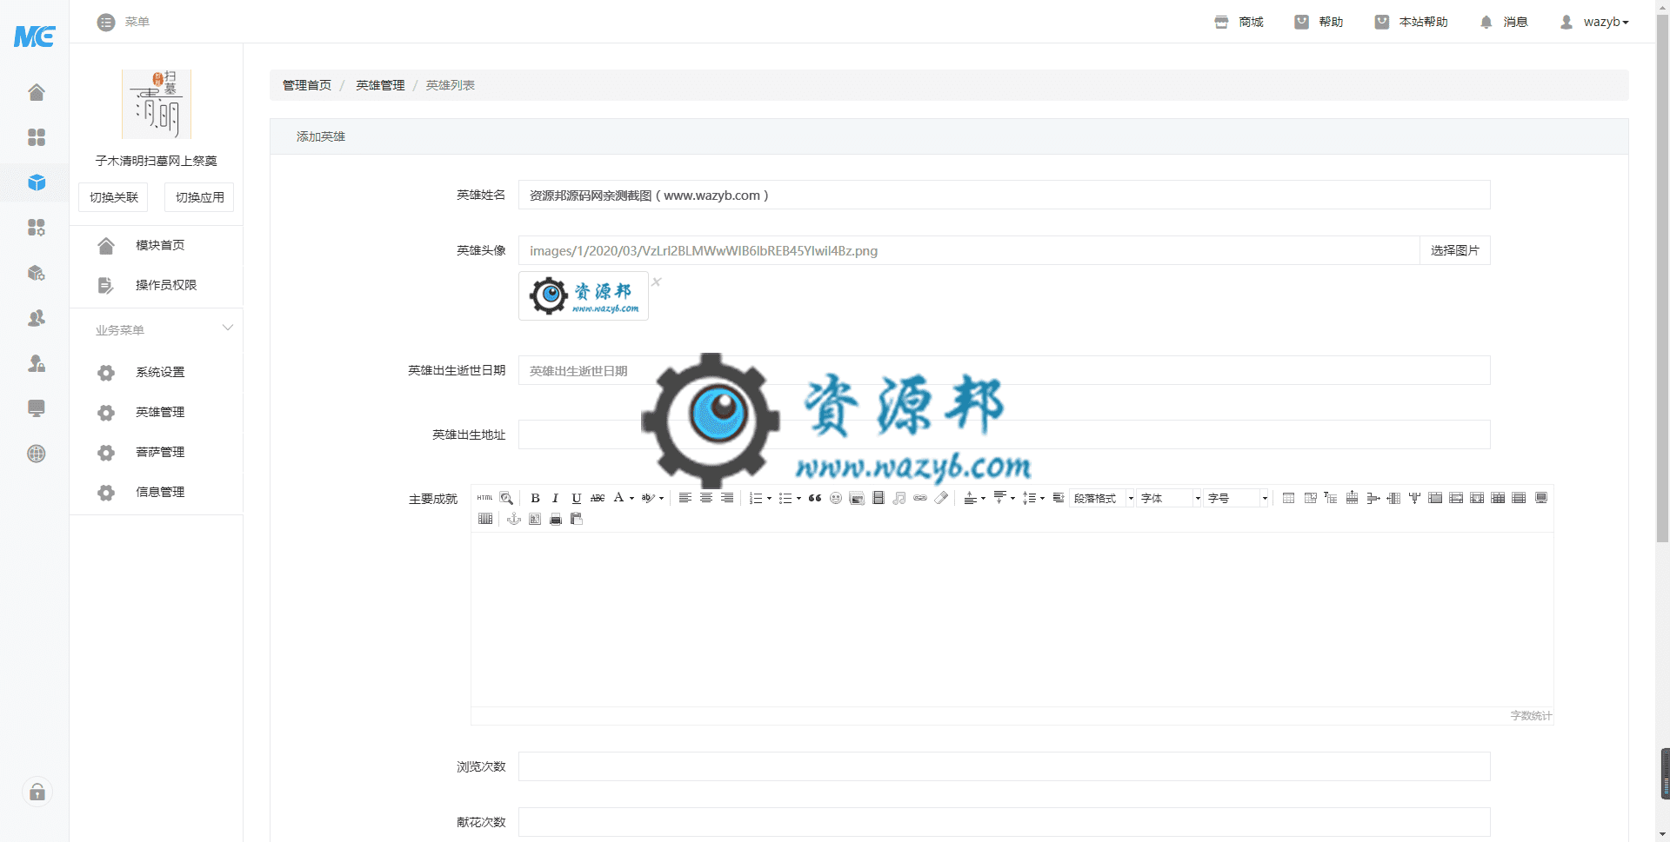Insert table in editor
1670x842 pixels.
pyautogui.click(x=1288, y=498)
